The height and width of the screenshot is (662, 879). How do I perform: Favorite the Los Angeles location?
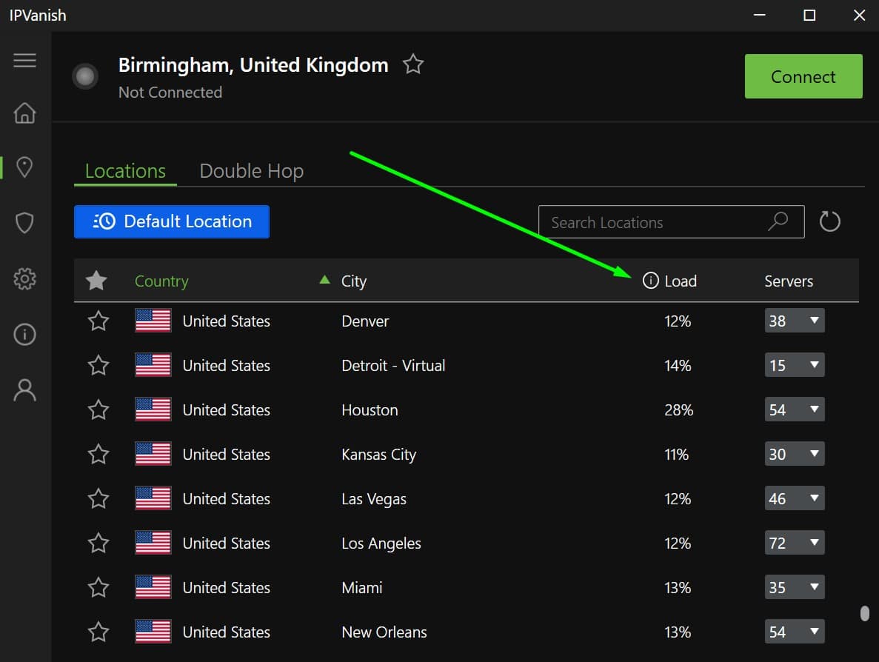(x=98, y=544)
